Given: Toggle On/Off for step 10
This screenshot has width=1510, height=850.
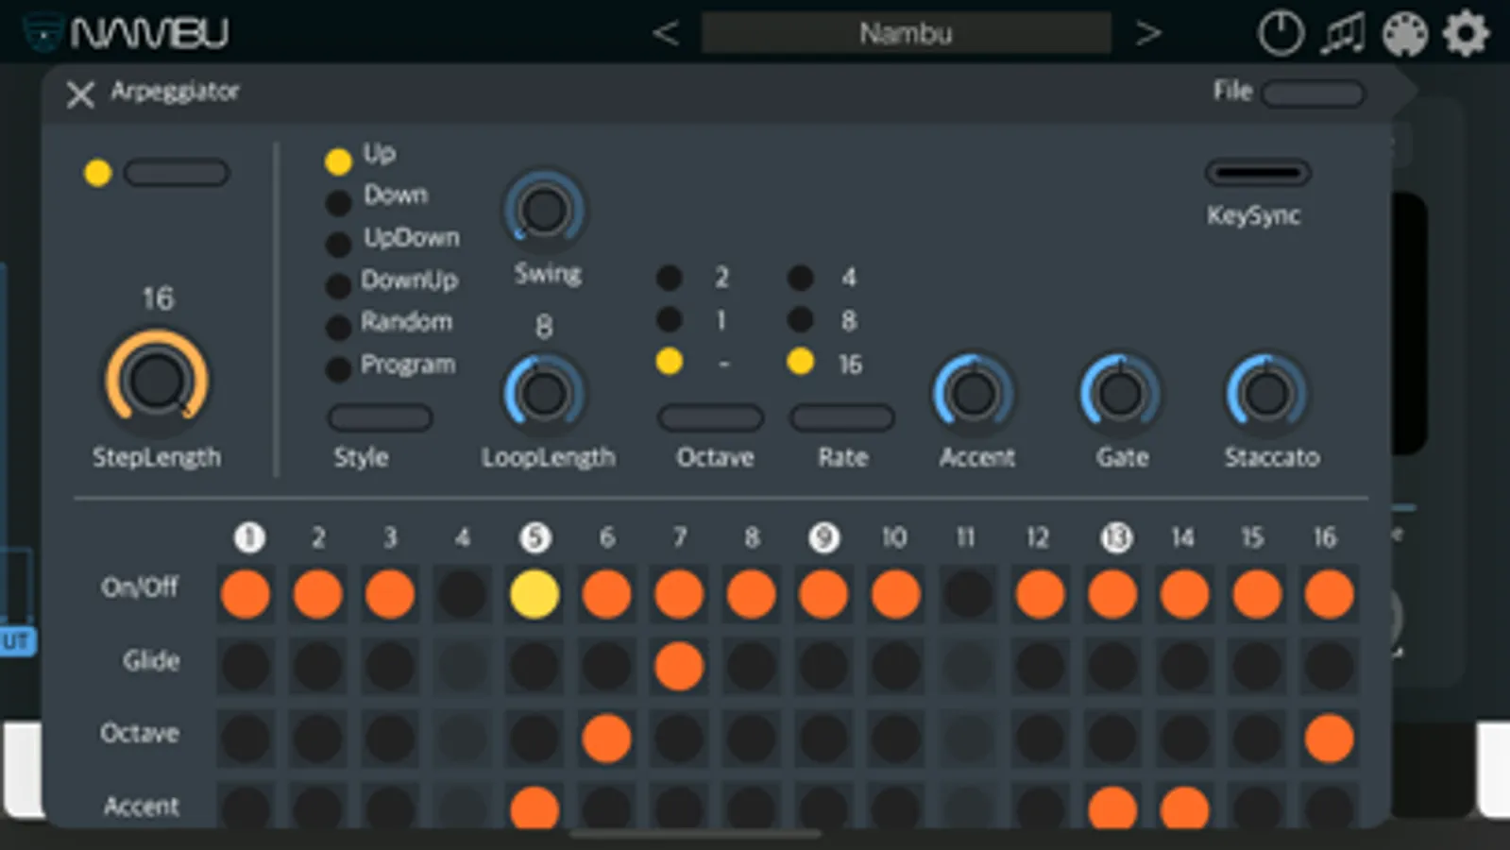Looking at the screenshot, I should point(895,594).
